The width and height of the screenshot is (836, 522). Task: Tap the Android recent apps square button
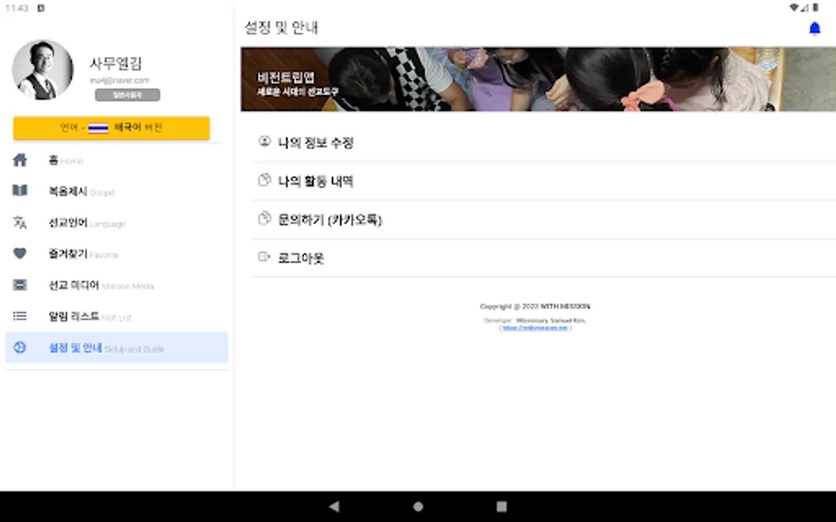click(x=502, y=506)
